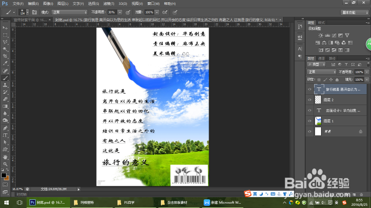371x208 pixels.
Task: Select the Hand tool
Action: pos(5,157)
